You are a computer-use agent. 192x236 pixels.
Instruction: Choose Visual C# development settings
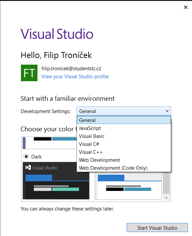tap(124, 144)
